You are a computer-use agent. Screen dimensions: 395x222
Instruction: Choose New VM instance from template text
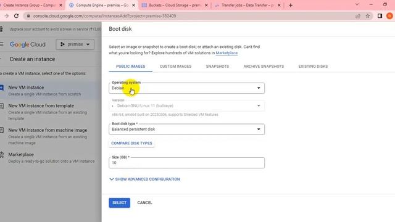pyautogui.click(x=41, y=105)
